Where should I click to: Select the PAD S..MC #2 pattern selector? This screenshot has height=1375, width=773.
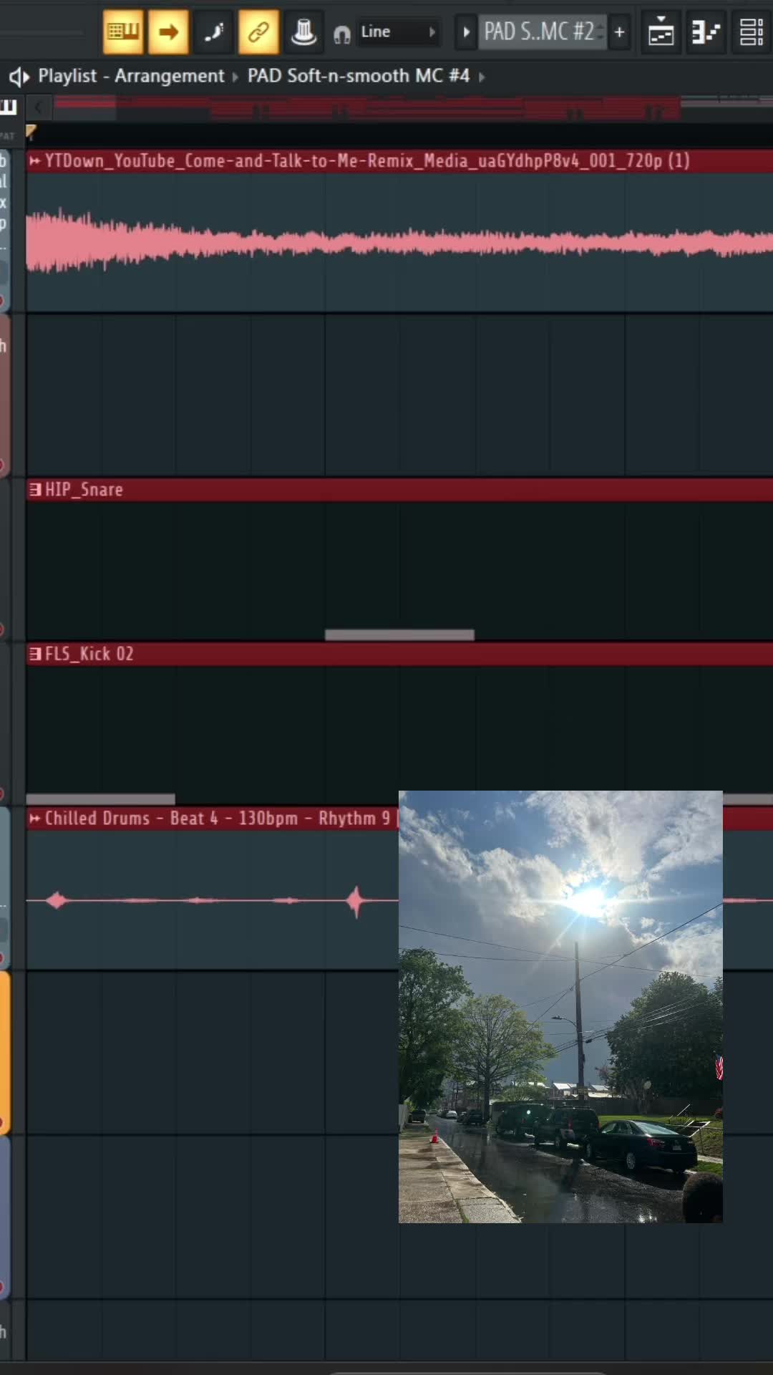coord(543,32)
